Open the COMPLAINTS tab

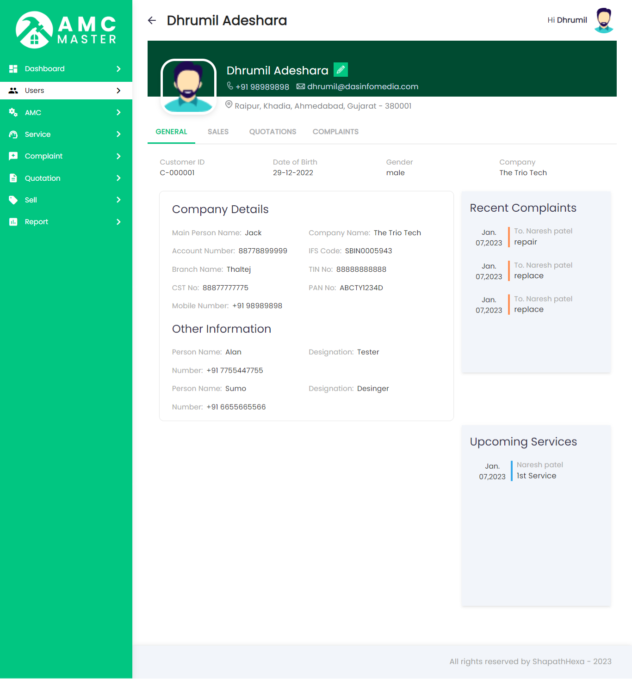335,132
